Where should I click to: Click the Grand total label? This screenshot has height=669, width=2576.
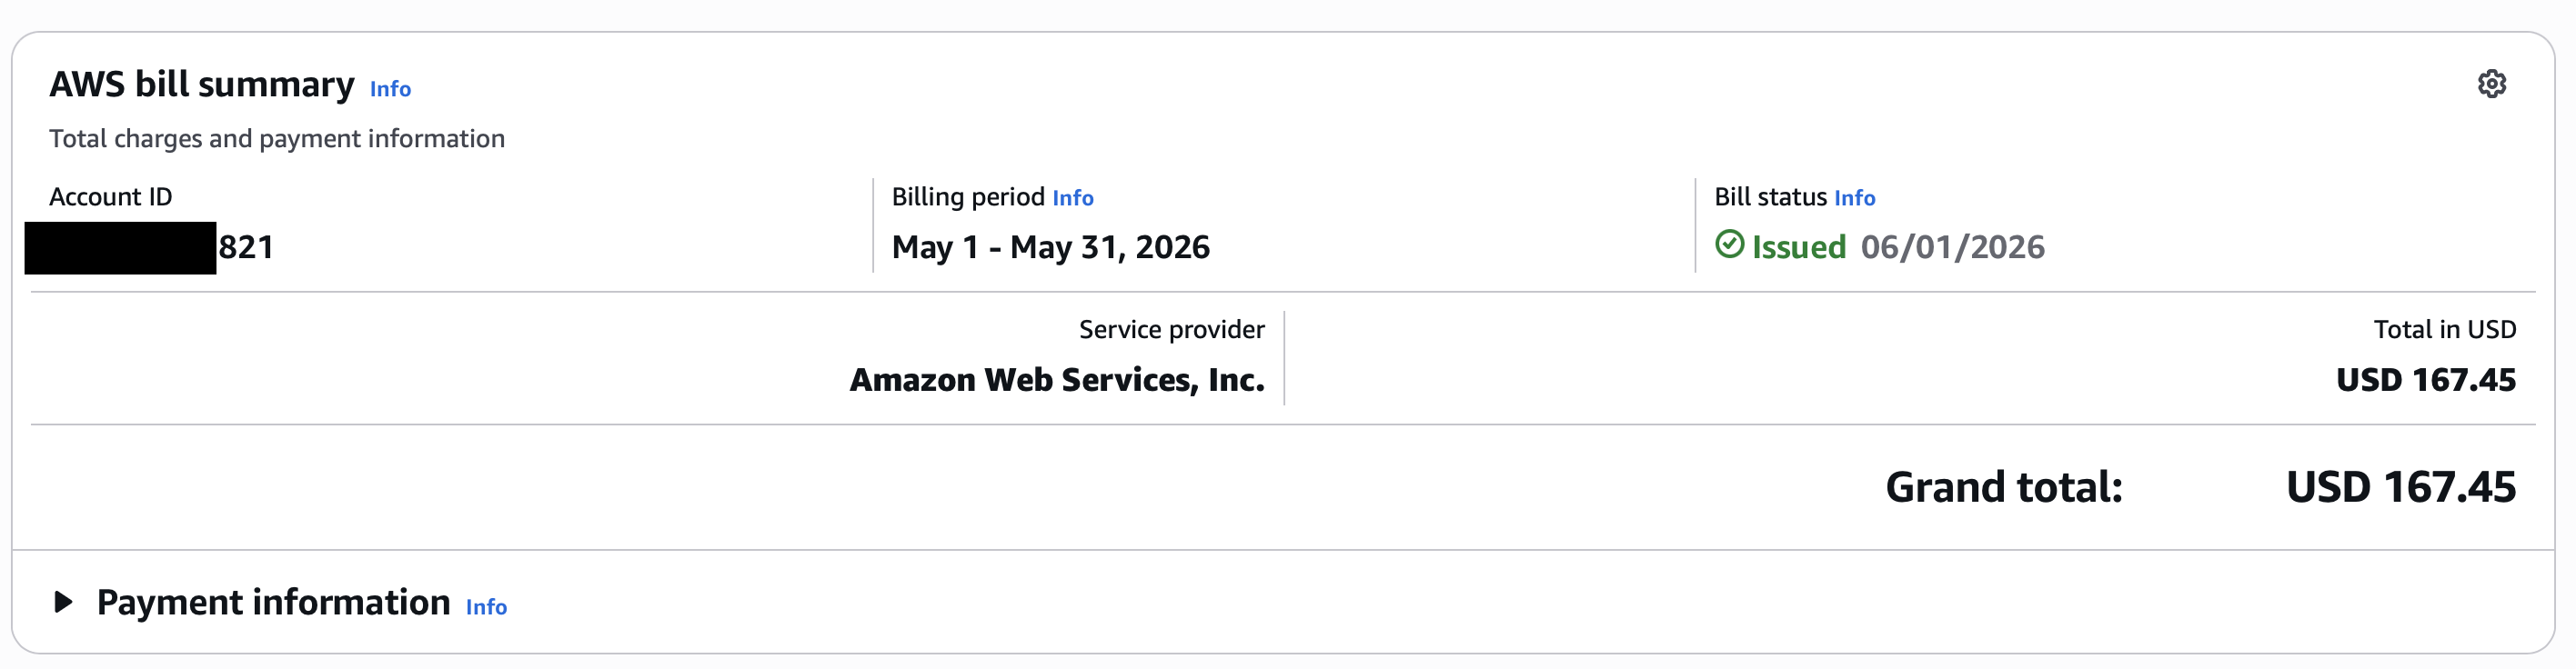click(2003, 487)
